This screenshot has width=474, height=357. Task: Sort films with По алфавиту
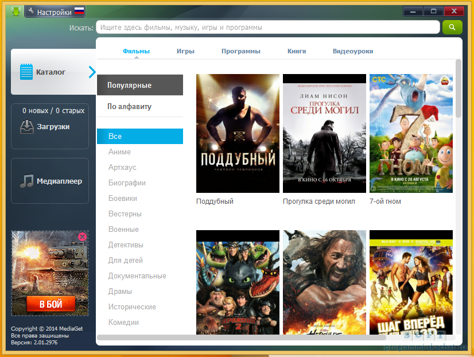(x=140, y=106)
